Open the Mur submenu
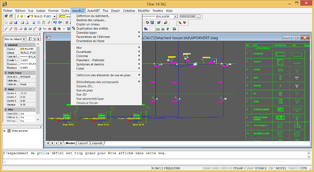 click(x=106, y=47)
